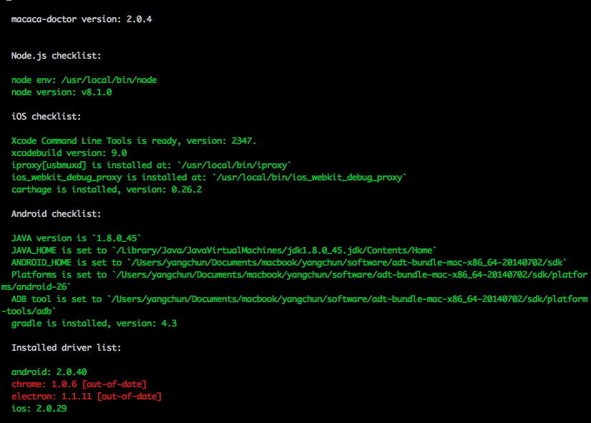Click the macaca-doctor version line

pyautogui.click(x=82, y=19)
